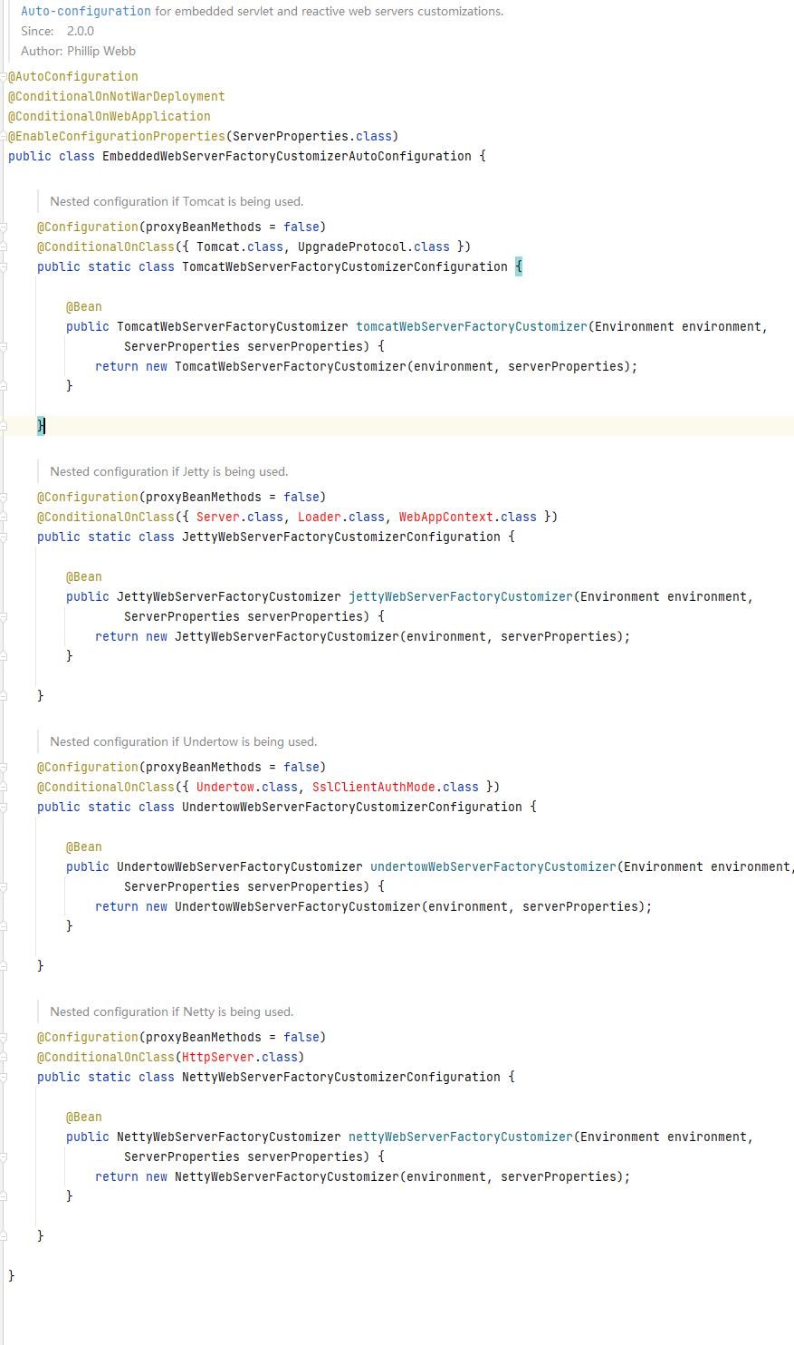
Task: Click 'proxyBeanMethods = false' in Undertow @Configuration
Action: (233, 768)
